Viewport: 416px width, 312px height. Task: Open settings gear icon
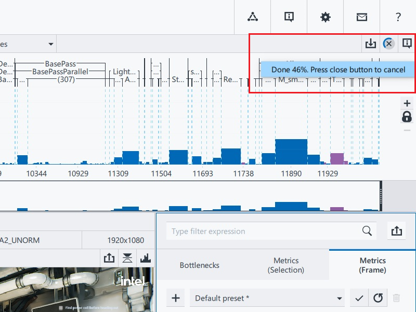[x=326, y=17]
